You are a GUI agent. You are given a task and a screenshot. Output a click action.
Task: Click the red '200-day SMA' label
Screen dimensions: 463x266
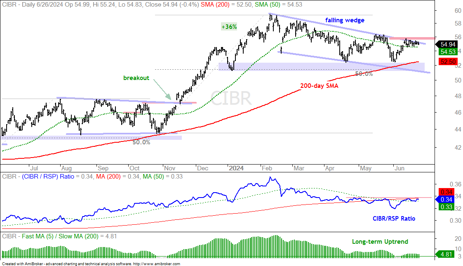click(319, 86)
